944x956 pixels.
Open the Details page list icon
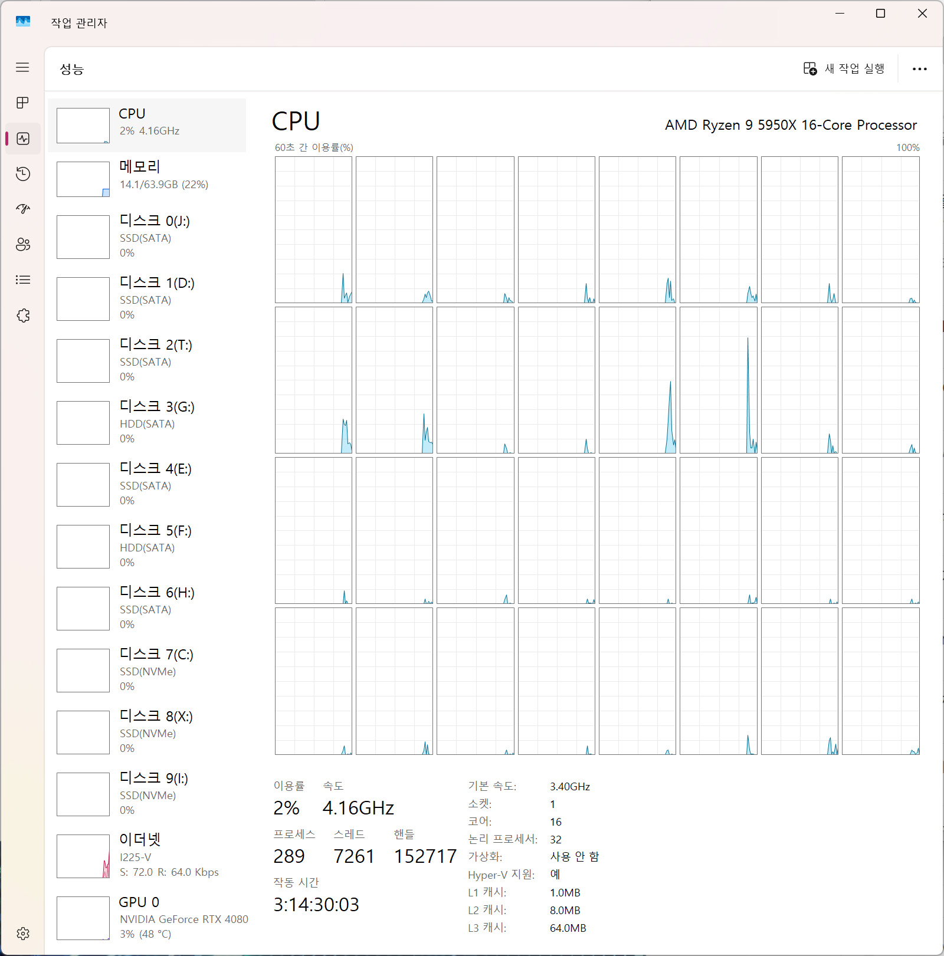pos(22,280)
